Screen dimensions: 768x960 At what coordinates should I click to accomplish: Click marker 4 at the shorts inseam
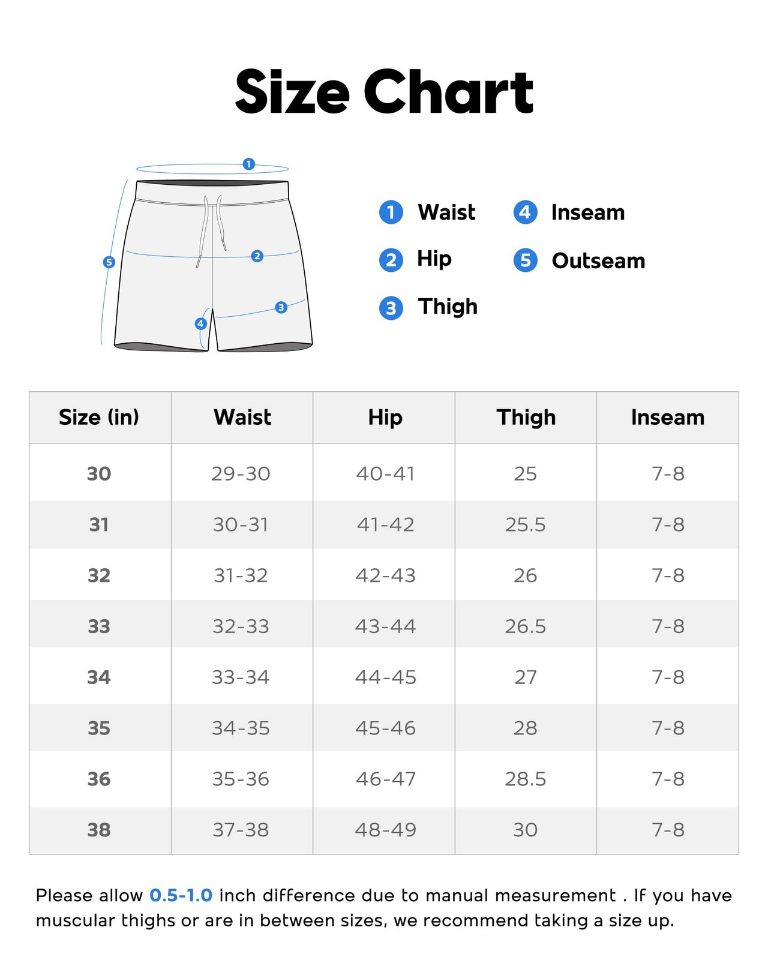coord(200,324)
